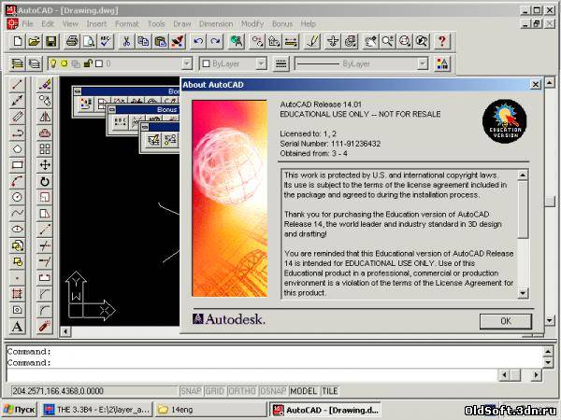Toggle TILE mode in status bar

click(330, 391)
